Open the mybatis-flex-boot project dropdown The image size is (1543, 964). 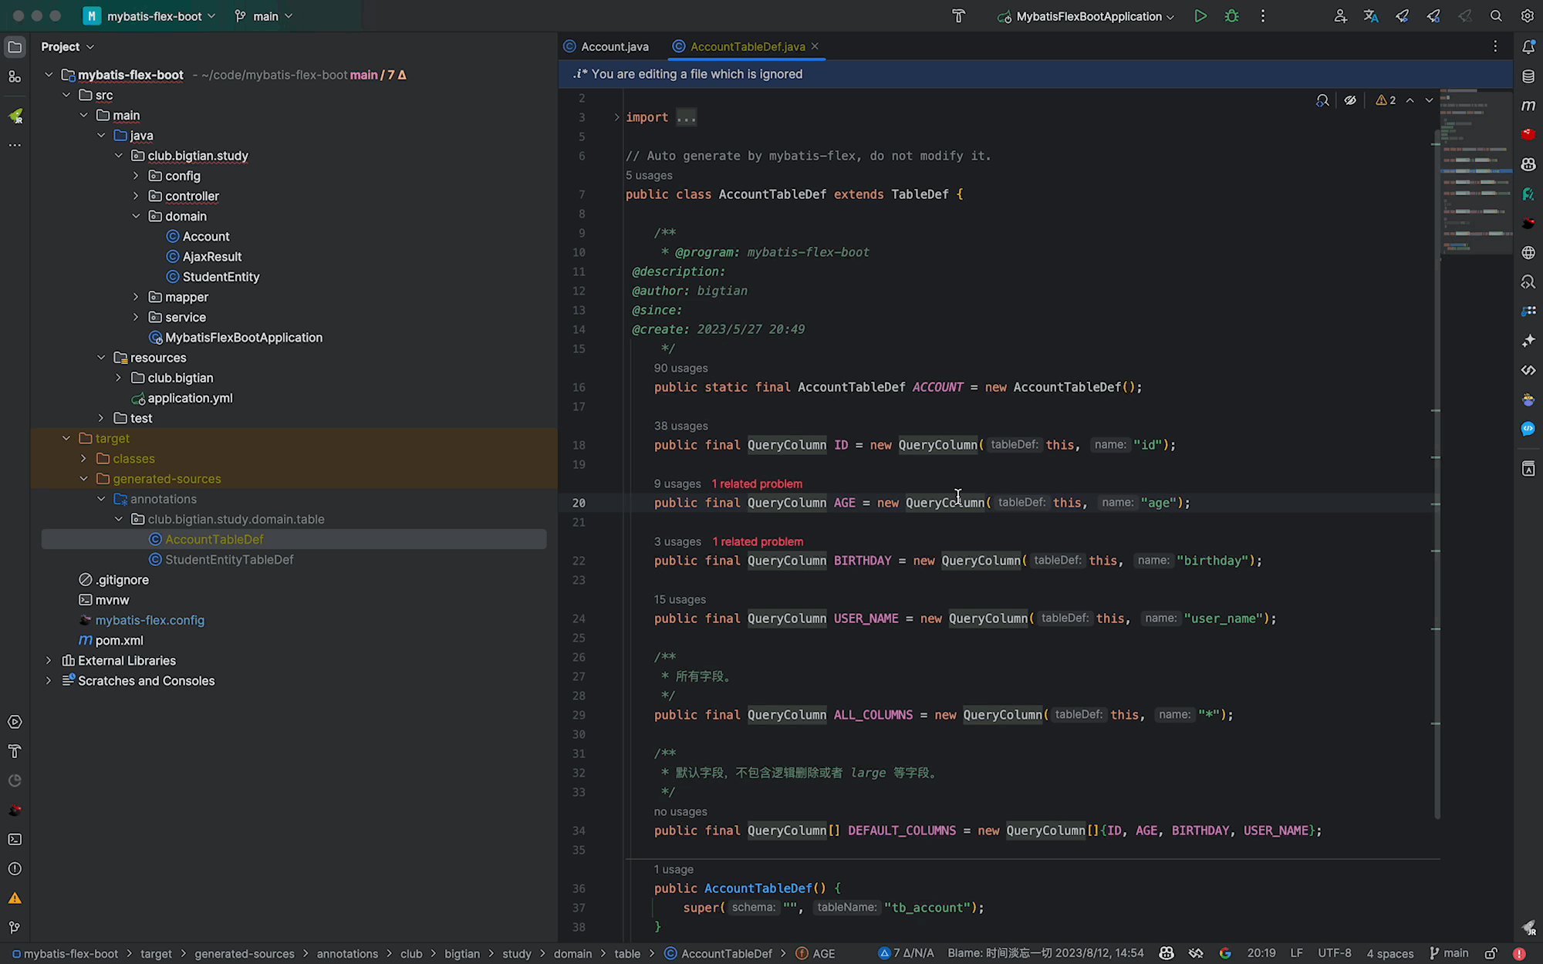pyautogui.click(x=151, y=16)
